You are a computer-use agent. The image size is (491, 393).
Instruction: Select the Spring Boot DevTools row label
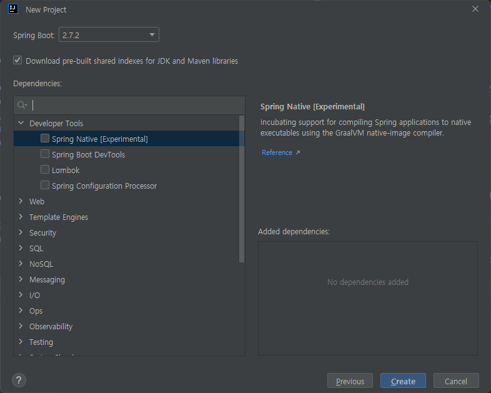[x=88, y=155]
